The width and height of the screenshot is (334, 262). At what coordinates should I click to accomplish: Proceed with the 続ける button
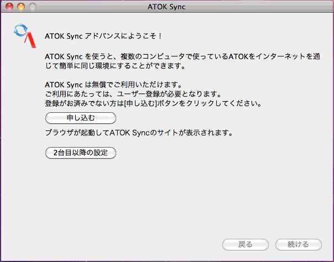[299, 244]
